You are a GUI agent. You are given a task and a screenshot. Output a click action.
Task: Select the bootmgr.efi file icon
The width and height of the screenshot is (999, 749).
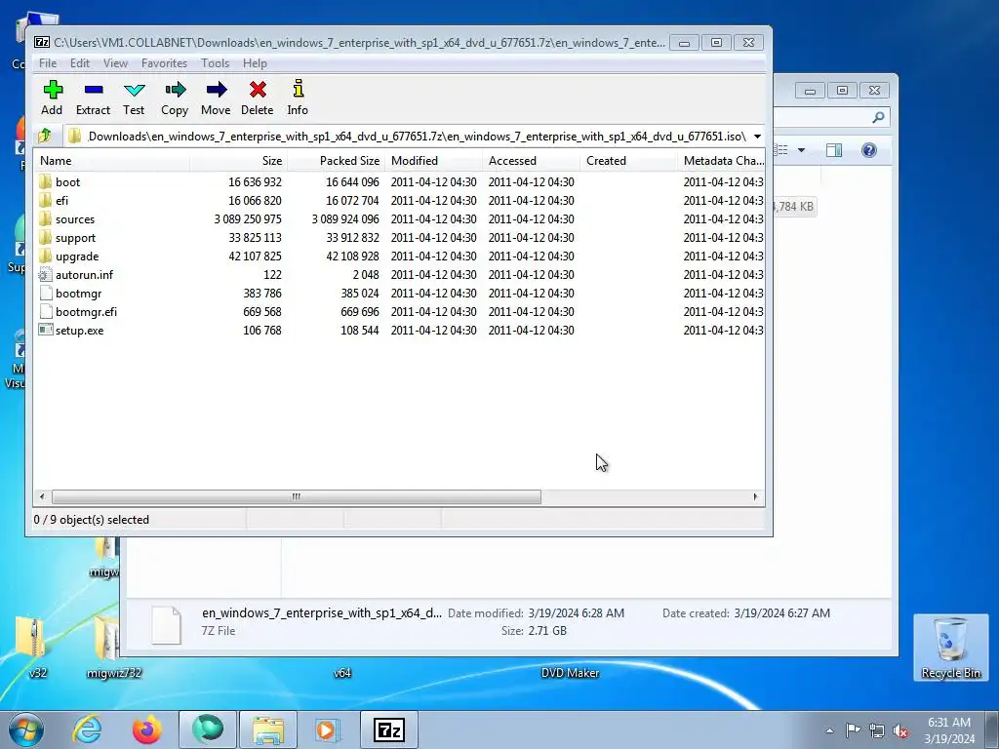[x=45, y=311]
